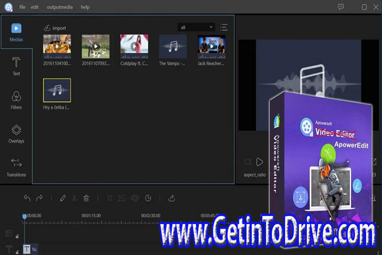The height and width of the screenshot is (255, 382).
Task: Click the mosaic grid icon
Action: (x=135, y=198)
